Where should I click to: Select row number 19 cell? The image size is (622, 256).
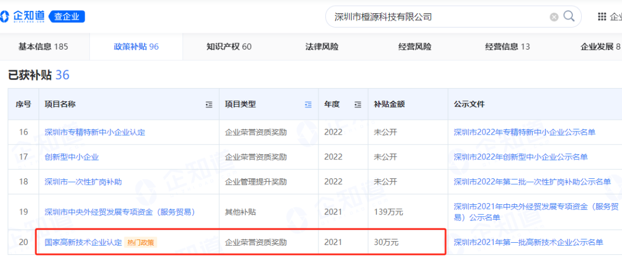24,212
